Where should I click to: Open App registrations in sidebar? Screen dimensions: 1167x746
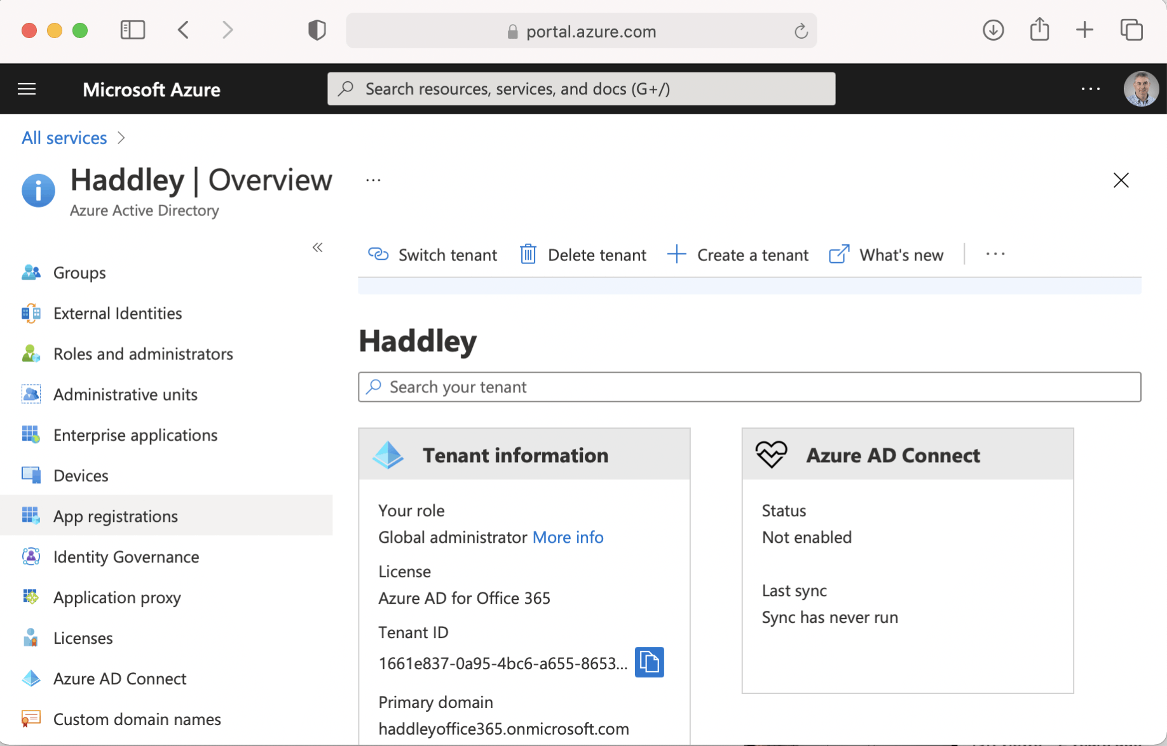115,516
